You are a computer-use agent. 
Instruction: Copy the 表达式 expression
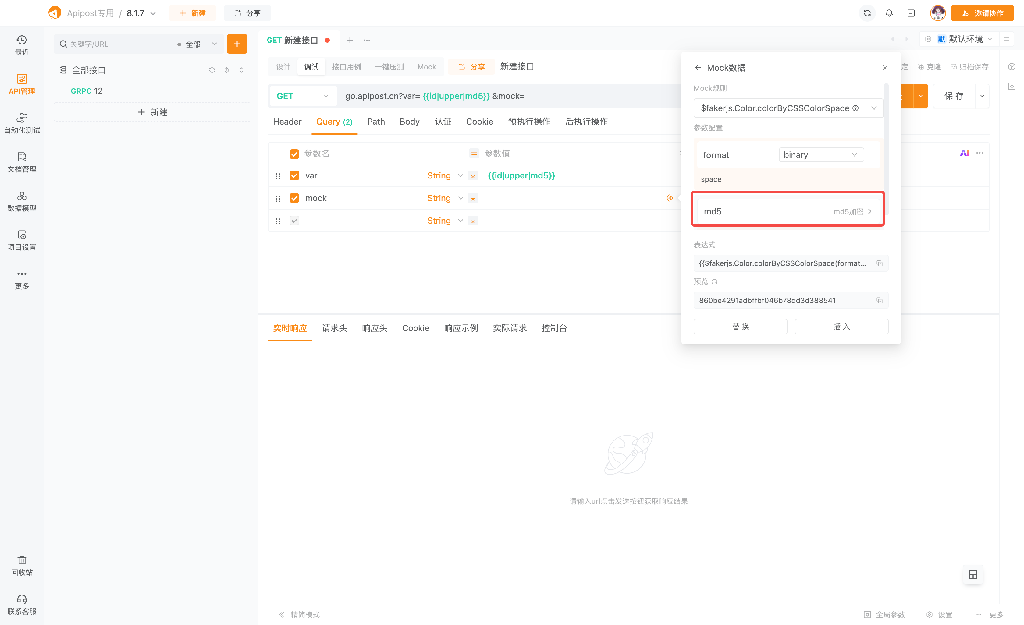[879, 263]
